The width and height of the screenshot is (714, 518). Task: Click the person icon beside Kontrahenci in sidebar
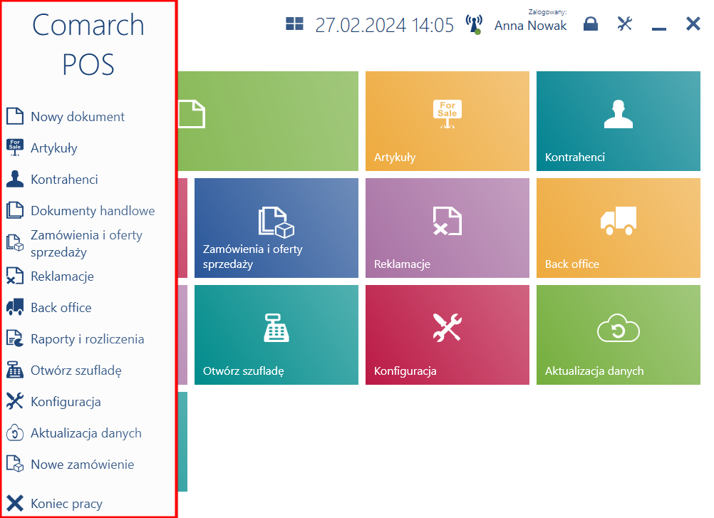pyautogui.click(x=14, y=179)
